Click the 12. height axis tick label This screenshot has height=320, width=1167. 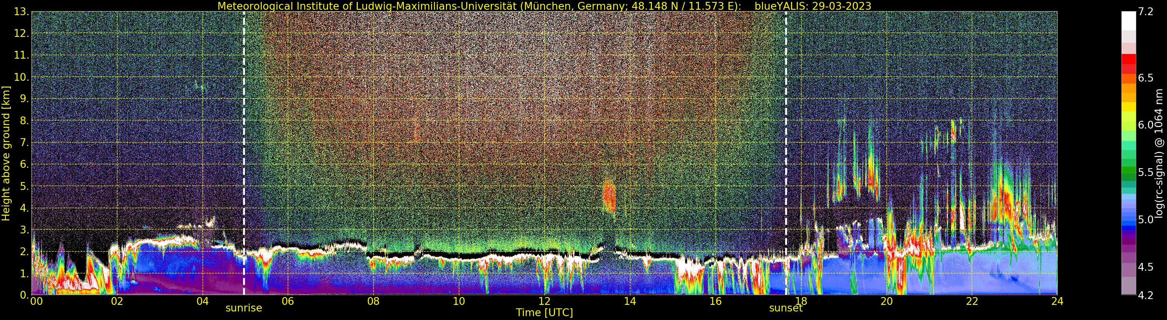point(21,33)
